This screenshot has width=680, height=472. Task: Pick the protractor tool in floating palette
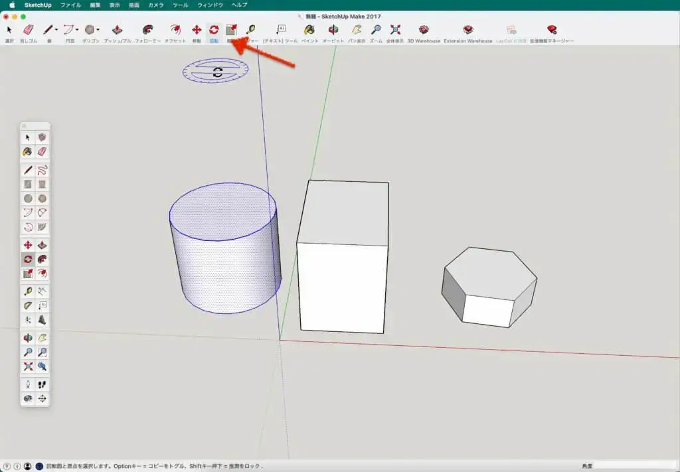[28, 306]
